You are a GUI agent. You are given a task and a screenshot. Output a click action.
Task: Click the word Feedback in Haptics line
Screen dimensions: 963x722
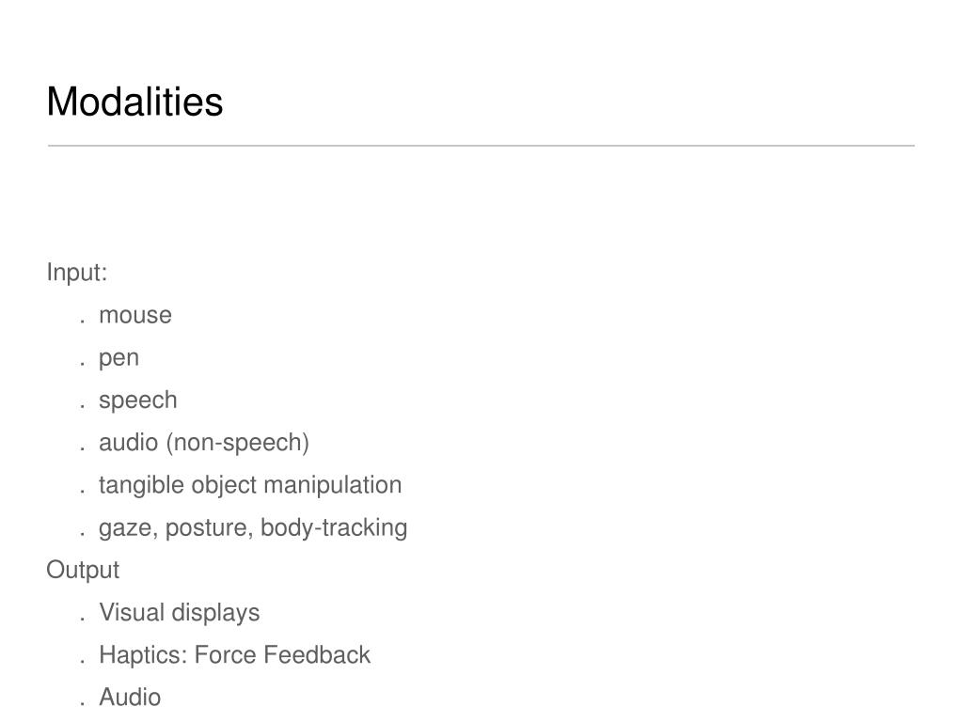[x=317, y=655]
